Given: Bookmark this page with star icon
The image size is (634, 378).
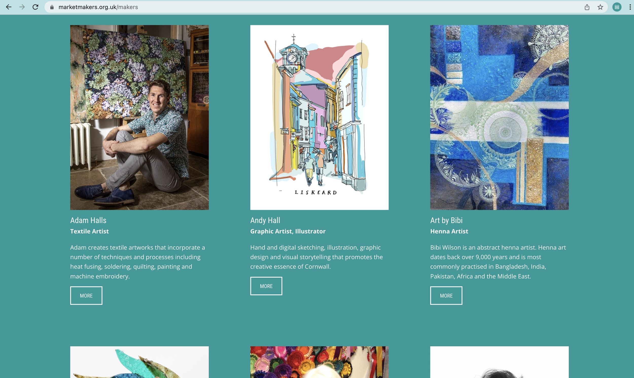Looking at the screenshot, I should 600,7.
